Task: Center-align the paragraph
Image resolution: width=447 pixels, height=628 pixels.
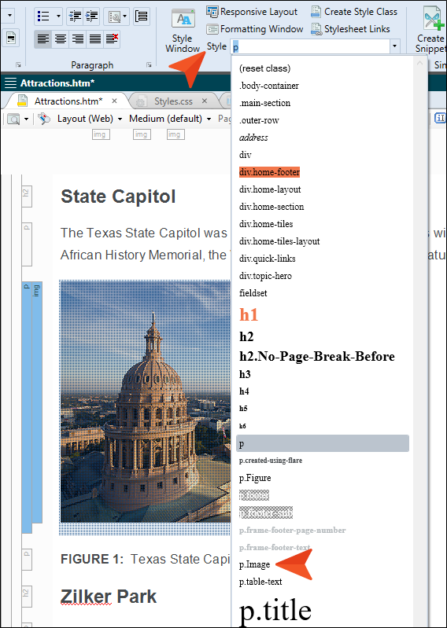Action: pos(60,39)
